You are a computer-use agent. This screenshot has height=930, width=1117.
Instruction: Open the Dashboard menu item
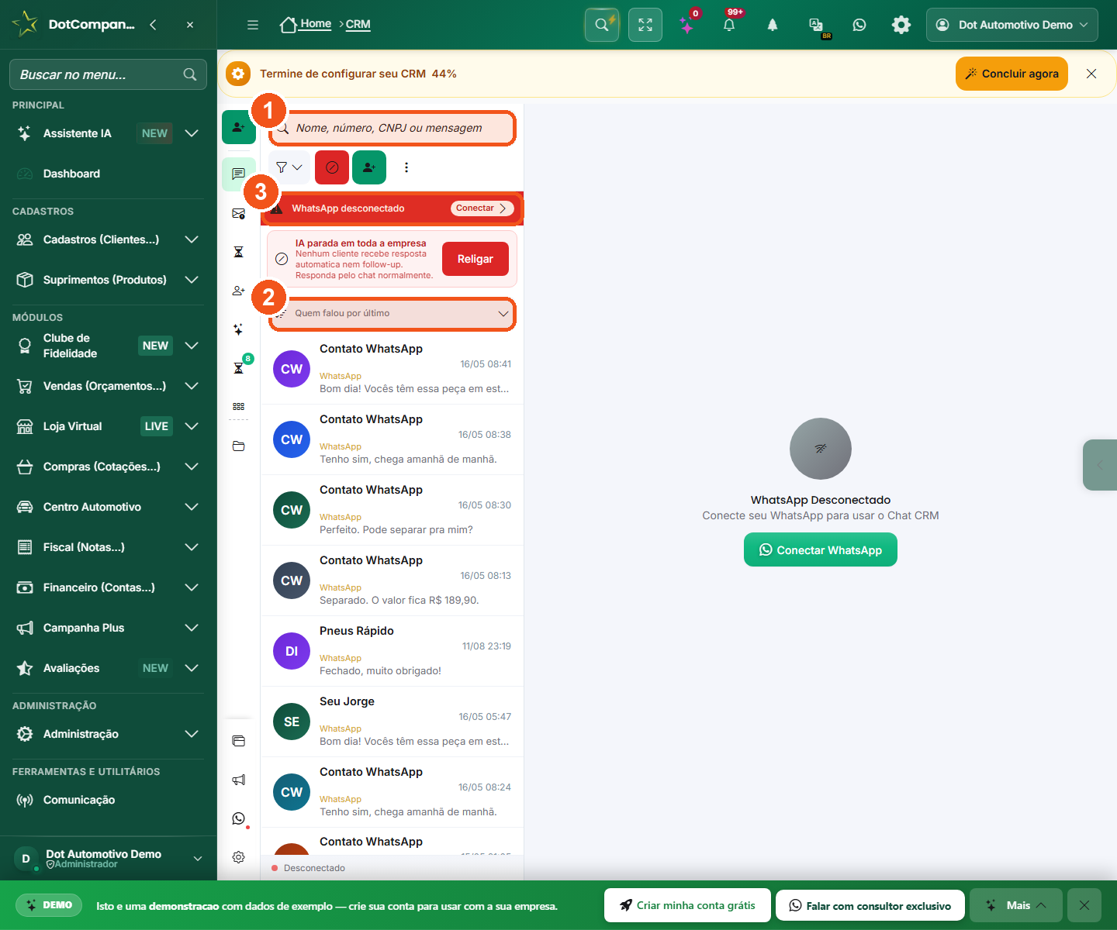point(109,174)
